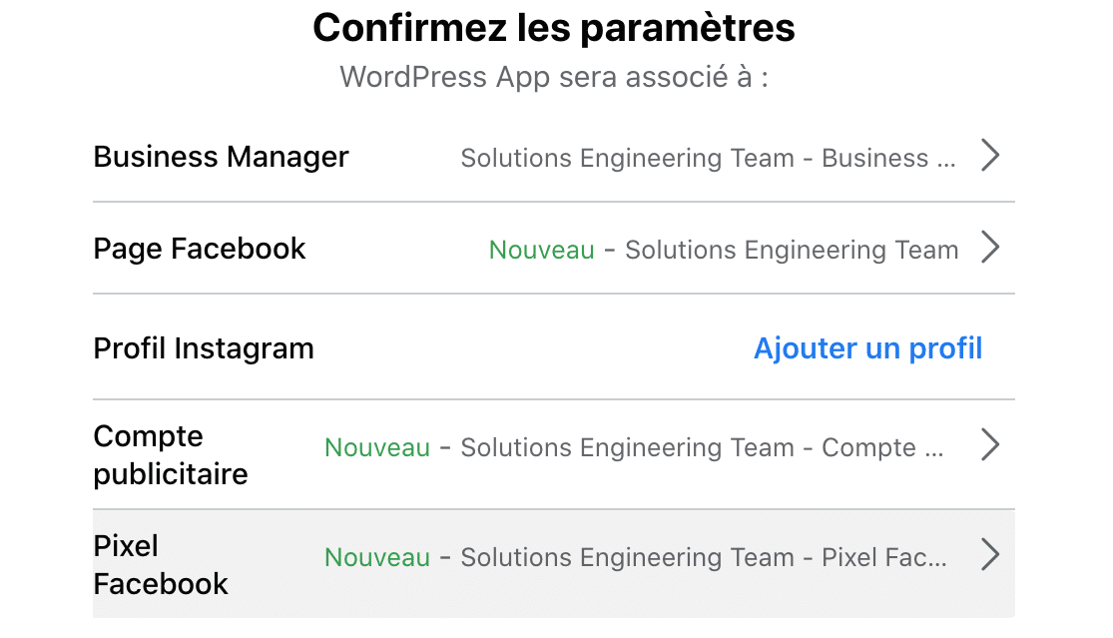Expand the Business Manager chevron
Screen dimensions: 1113x638
point(989,156)
